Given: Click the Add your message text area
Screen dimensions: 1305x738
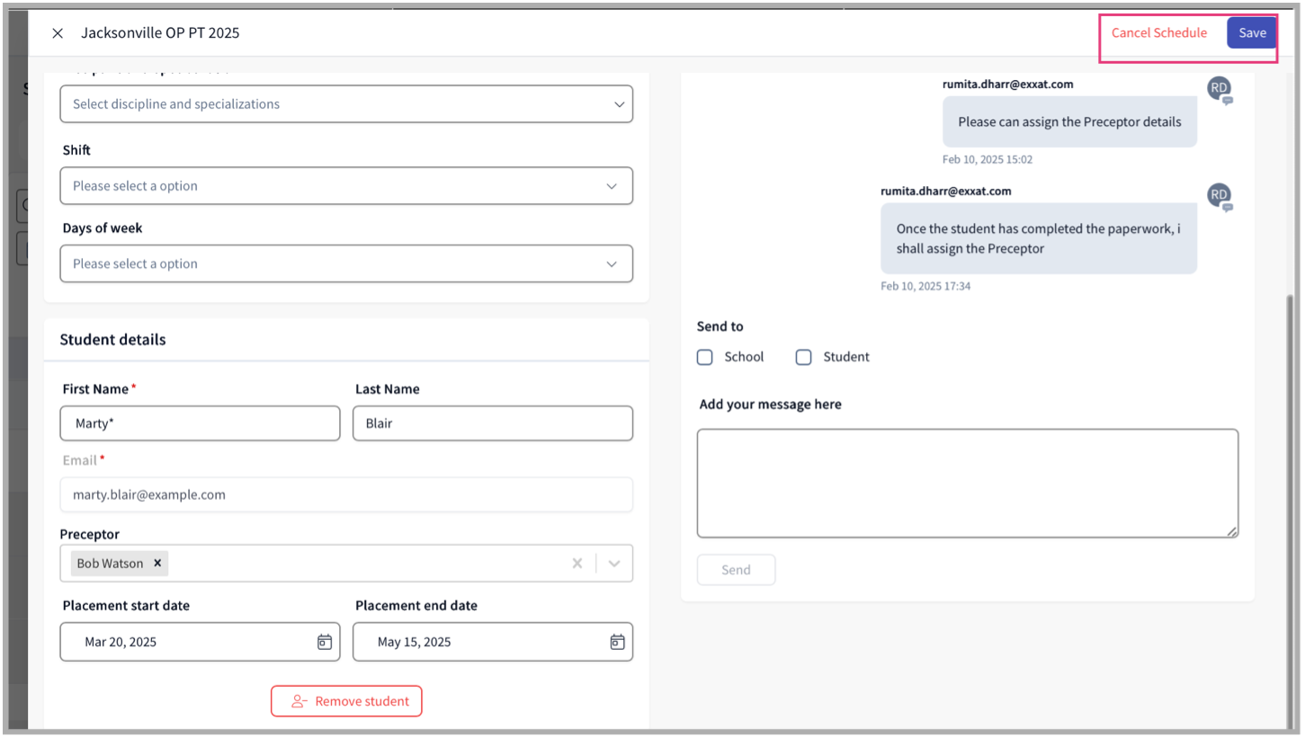Looking at the screenshot, I should click(x=967, y=483).
